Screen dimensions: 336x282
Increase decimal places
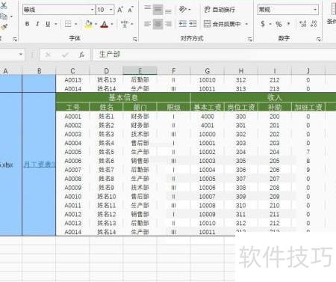pos(303,24)
